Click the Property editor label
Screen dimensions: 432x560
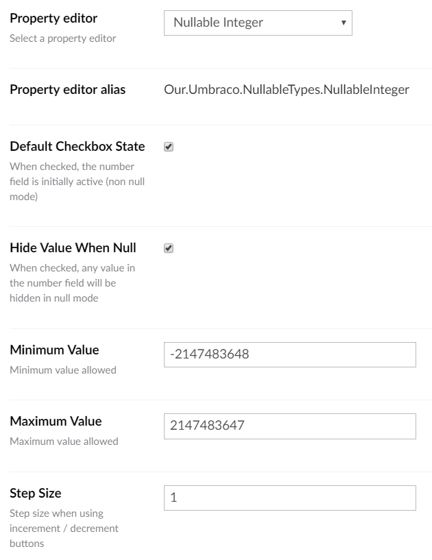53,19
